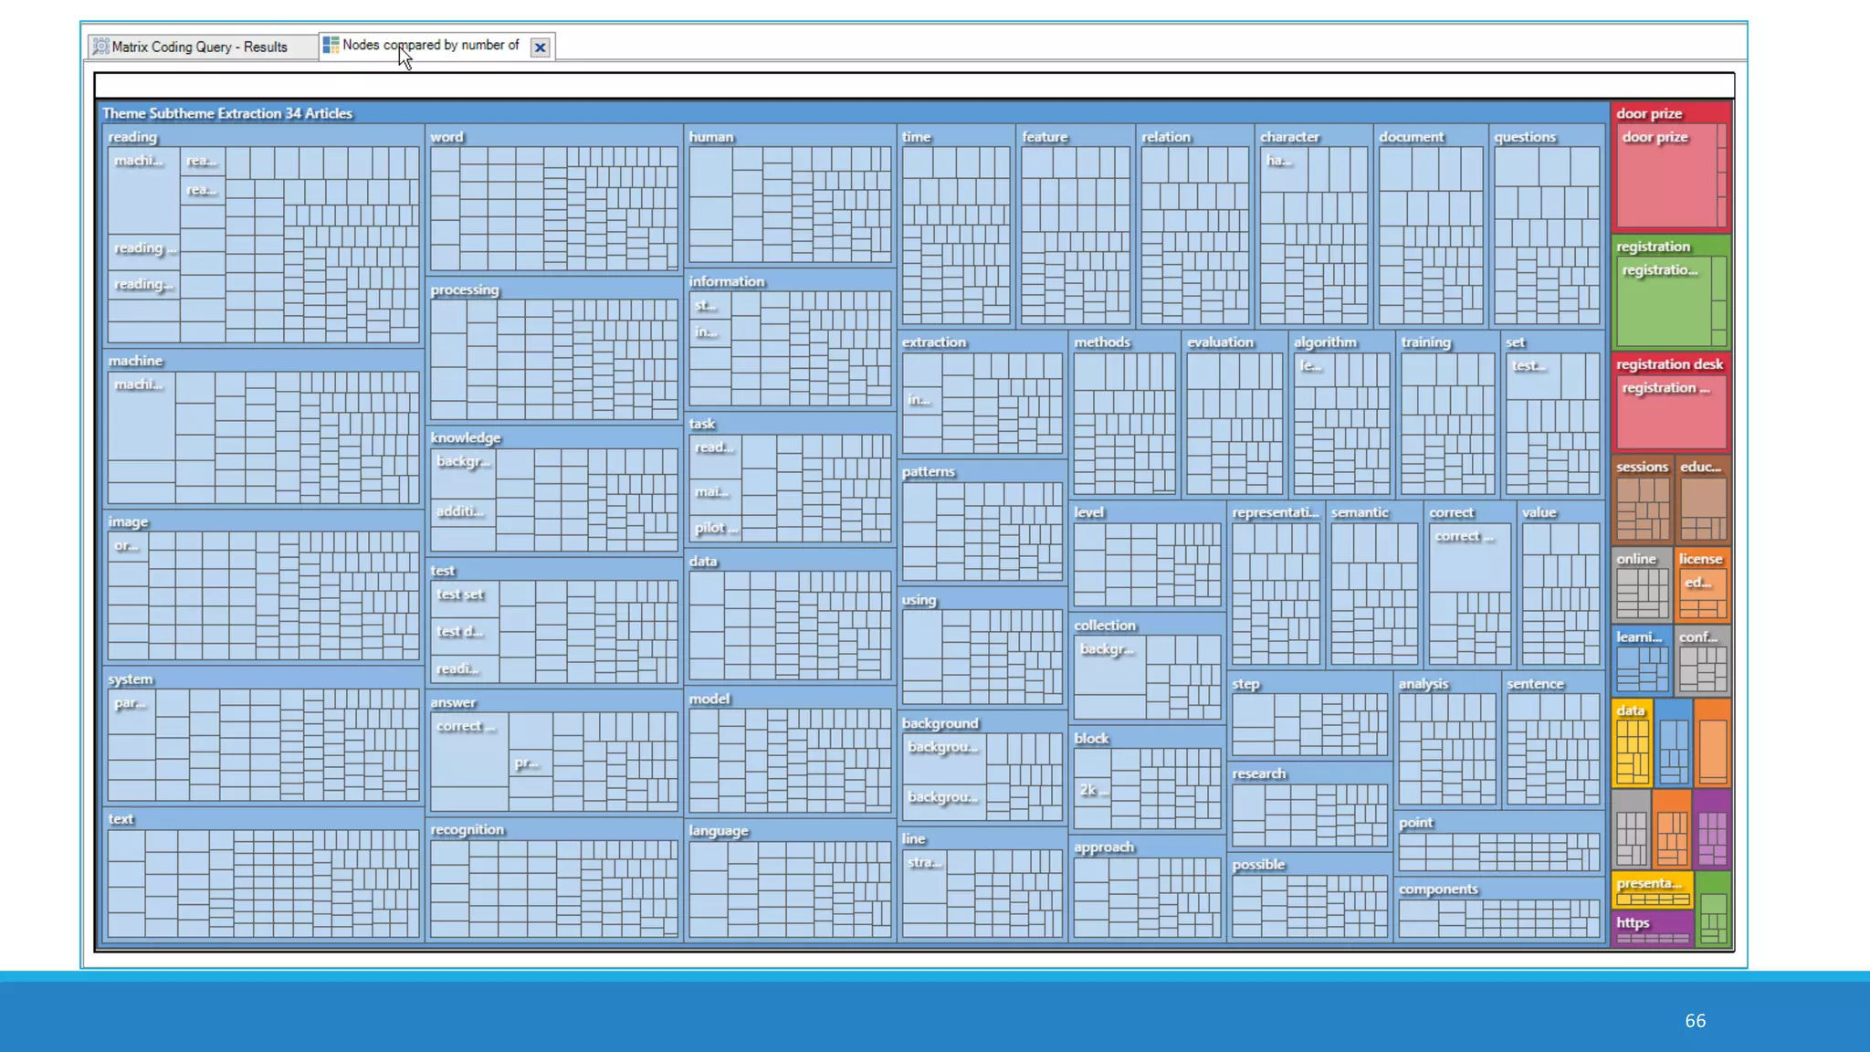The width and height of the screenshot is (1870, 1052).
Task: Select the 'test' node header
Action: click(x=443, y=571)
